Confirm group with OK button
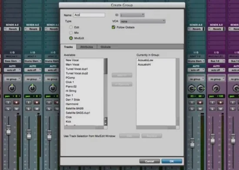This screenshot has width=239, height=170. tap(172, 161)
